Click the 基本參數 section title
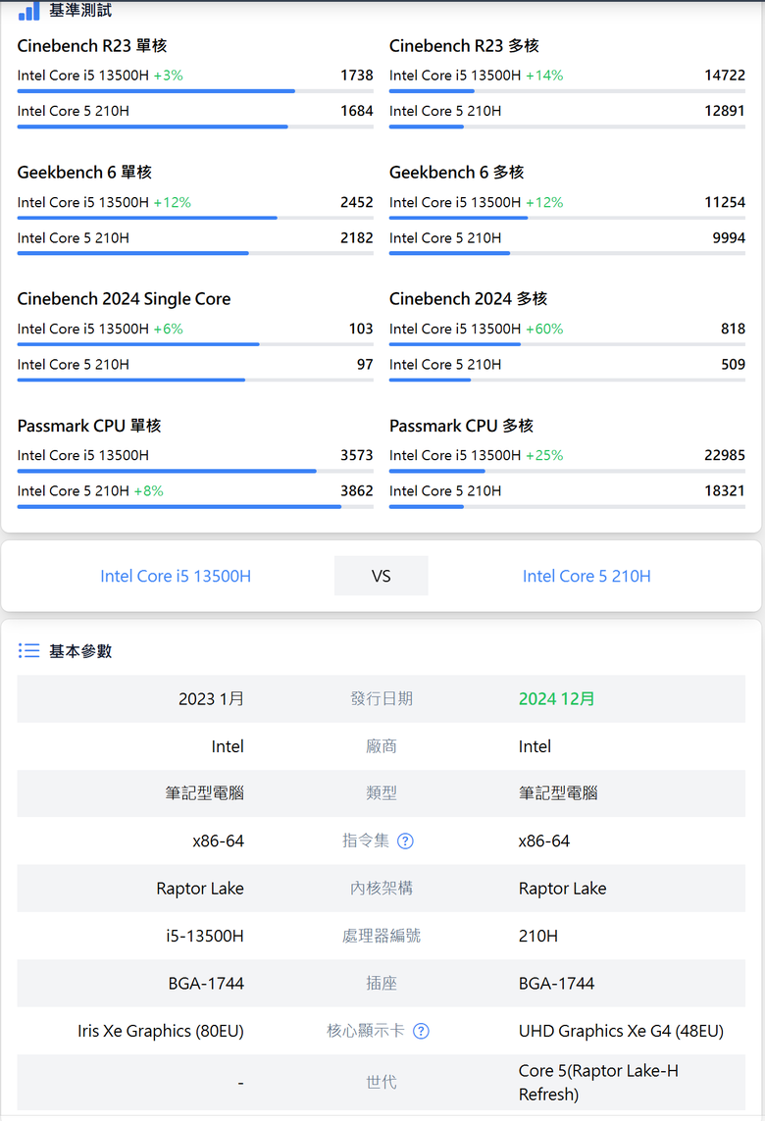 (80, 651)
